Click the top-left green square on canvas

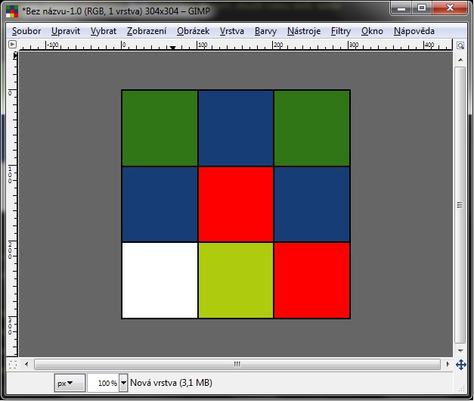tap(160, 129)
